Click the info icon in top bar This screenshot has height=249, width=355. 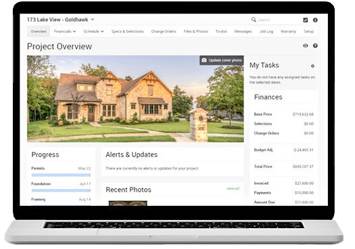315,20
